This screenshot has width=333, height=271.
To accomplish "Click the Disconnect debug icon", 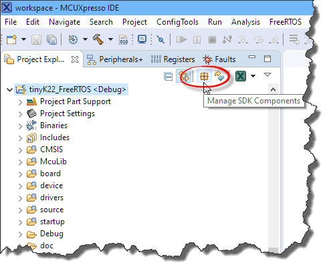I will (227, 39).
